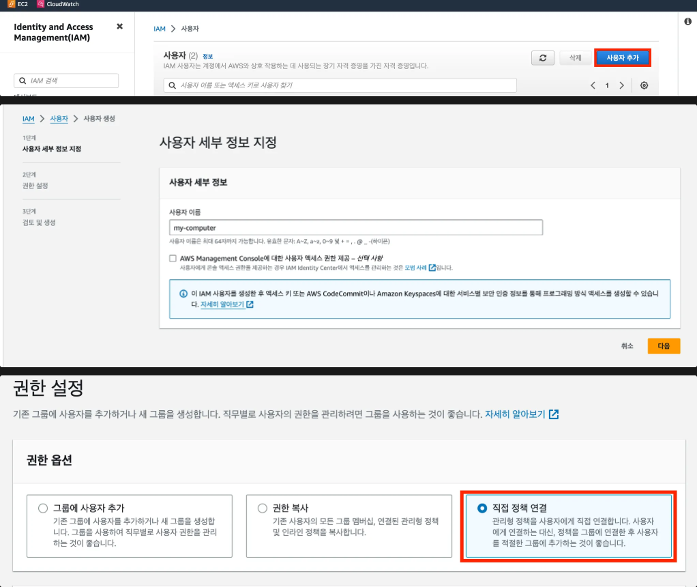Viewport: 697px width, 587px height.
Task: Go to next page of users
Action: click(x=621, y=85)
